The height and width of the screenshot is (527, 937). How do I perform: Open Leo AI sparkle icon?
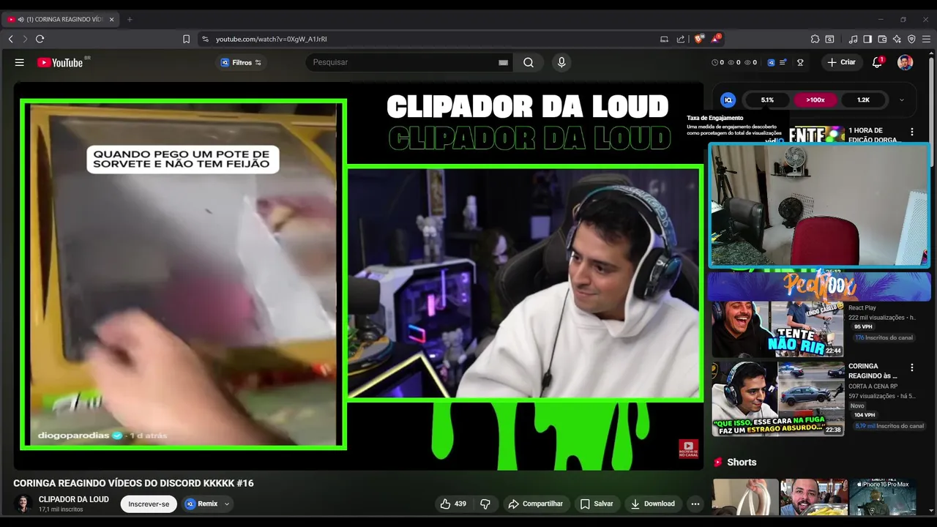click(897, 39)
